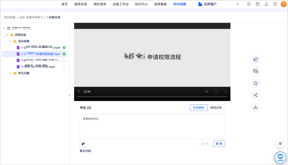
Task: Toggle completion circle for the 1-3 video
Action: (64, 67)
